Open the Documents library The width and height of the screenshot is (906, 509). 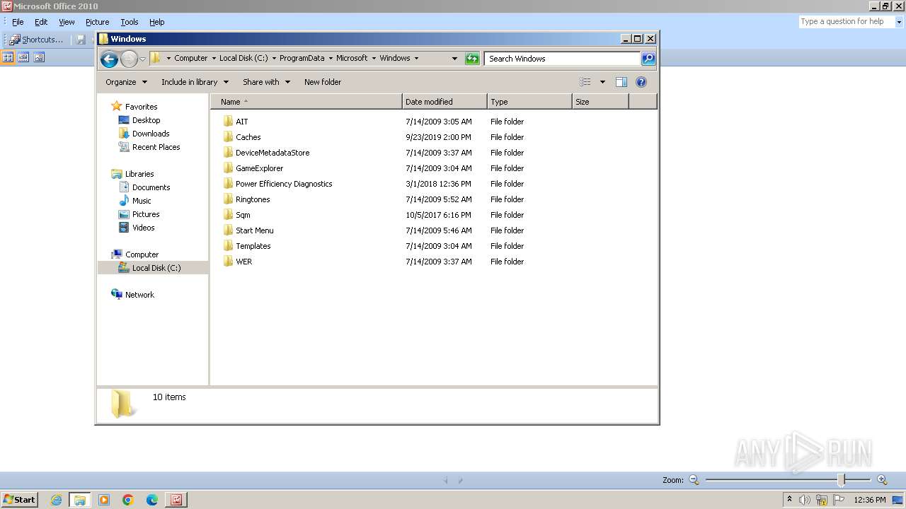(151, 187)
